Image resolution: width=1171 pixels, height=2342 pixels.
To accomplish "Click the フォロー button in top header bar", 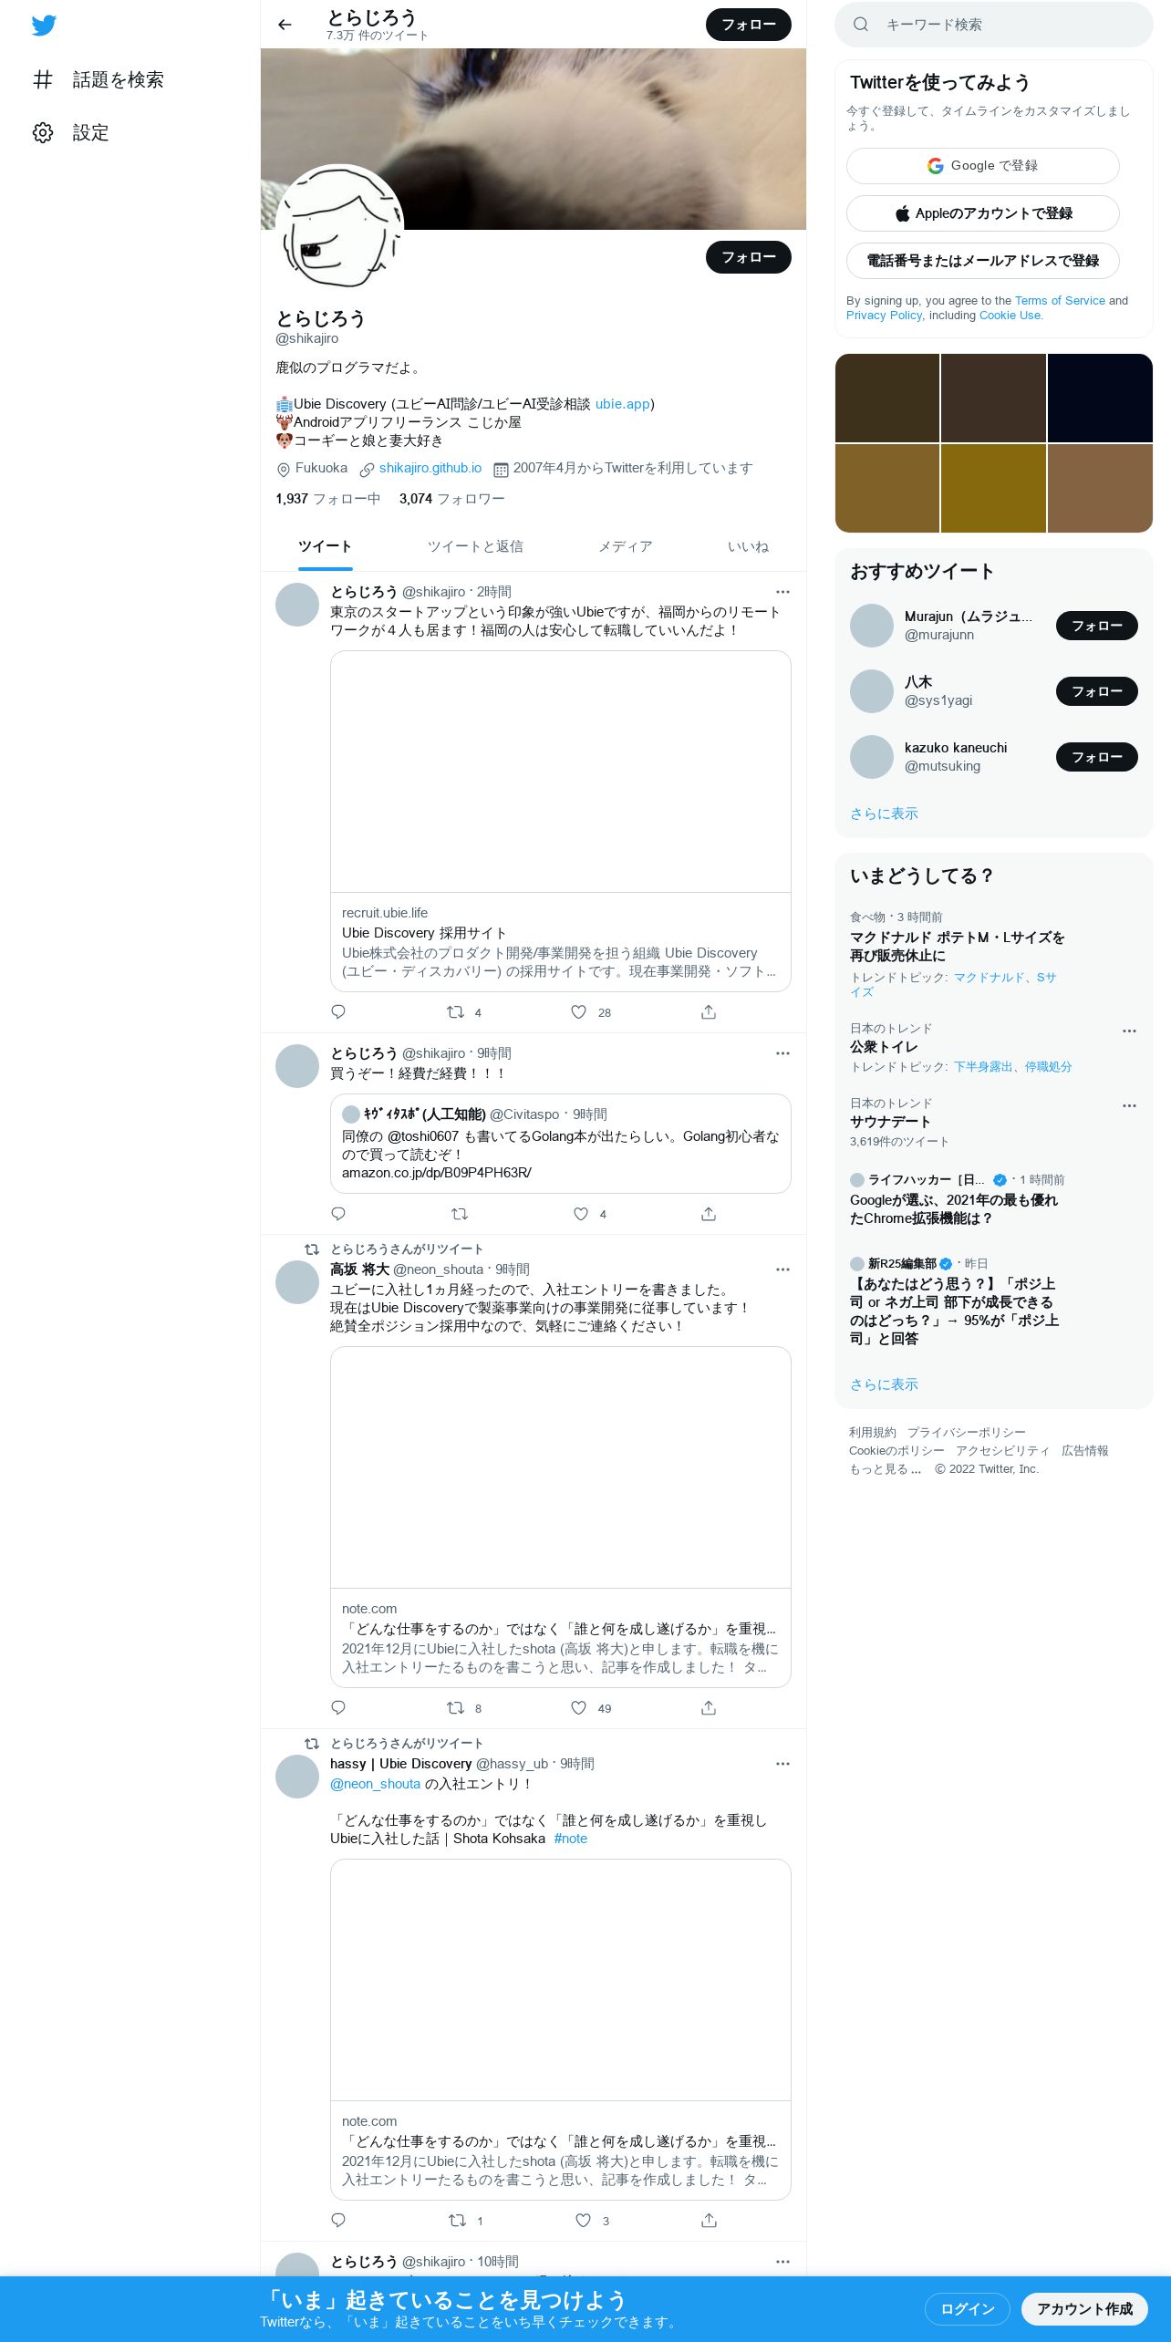I will click(x=749, y=25).
